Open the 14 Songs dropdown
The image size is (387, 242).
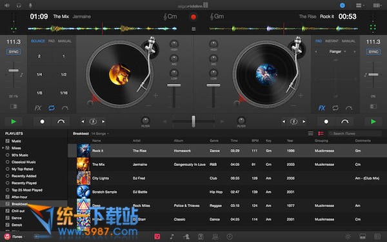pyautogui.click(x=100, y=134)
